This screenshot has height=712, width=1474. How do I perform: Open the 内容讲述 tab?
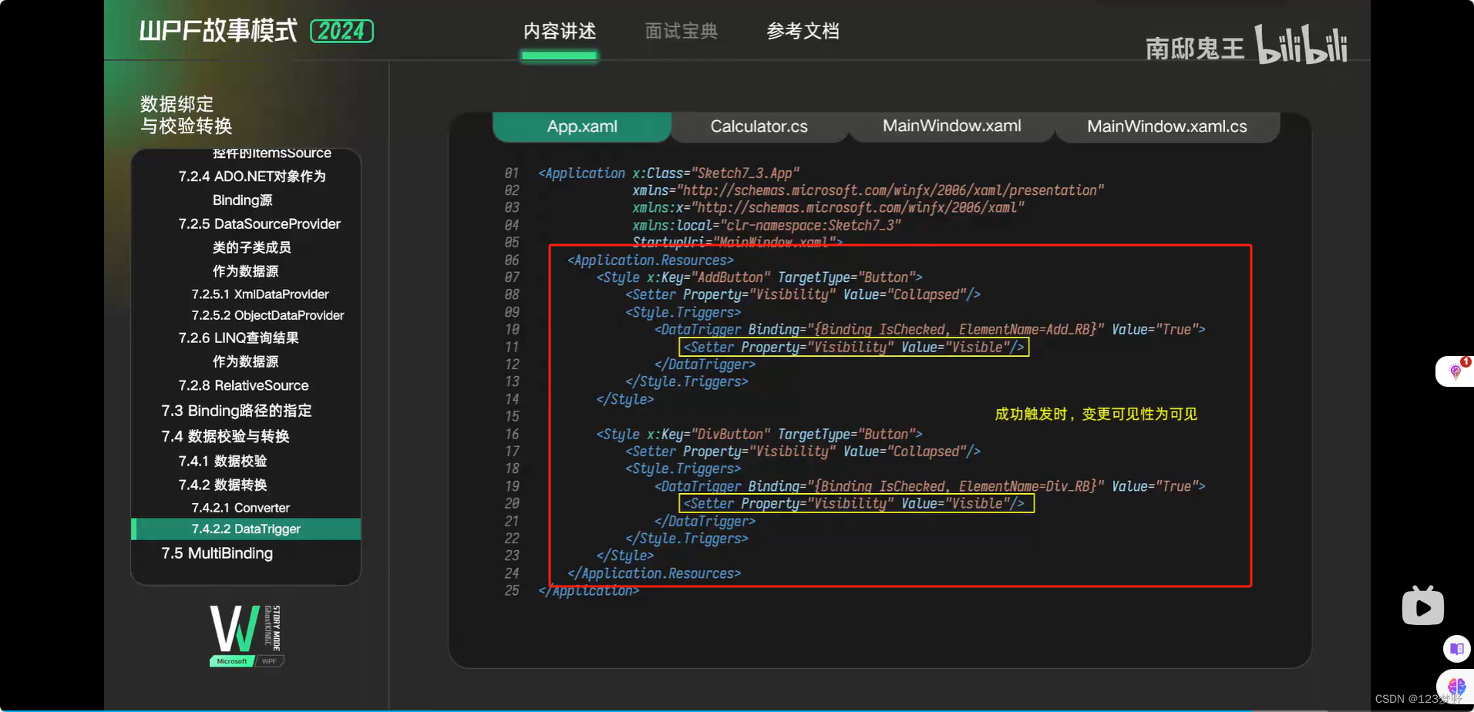(560, 31)
